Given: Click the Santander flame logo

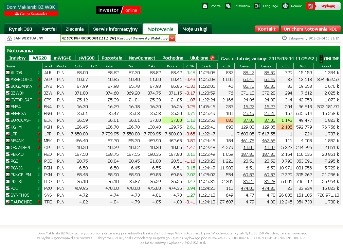Looking at the screenshot, I should tap(17, 14).
